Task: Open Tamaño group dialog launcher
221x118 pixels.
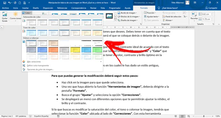Action: (213, 24)
